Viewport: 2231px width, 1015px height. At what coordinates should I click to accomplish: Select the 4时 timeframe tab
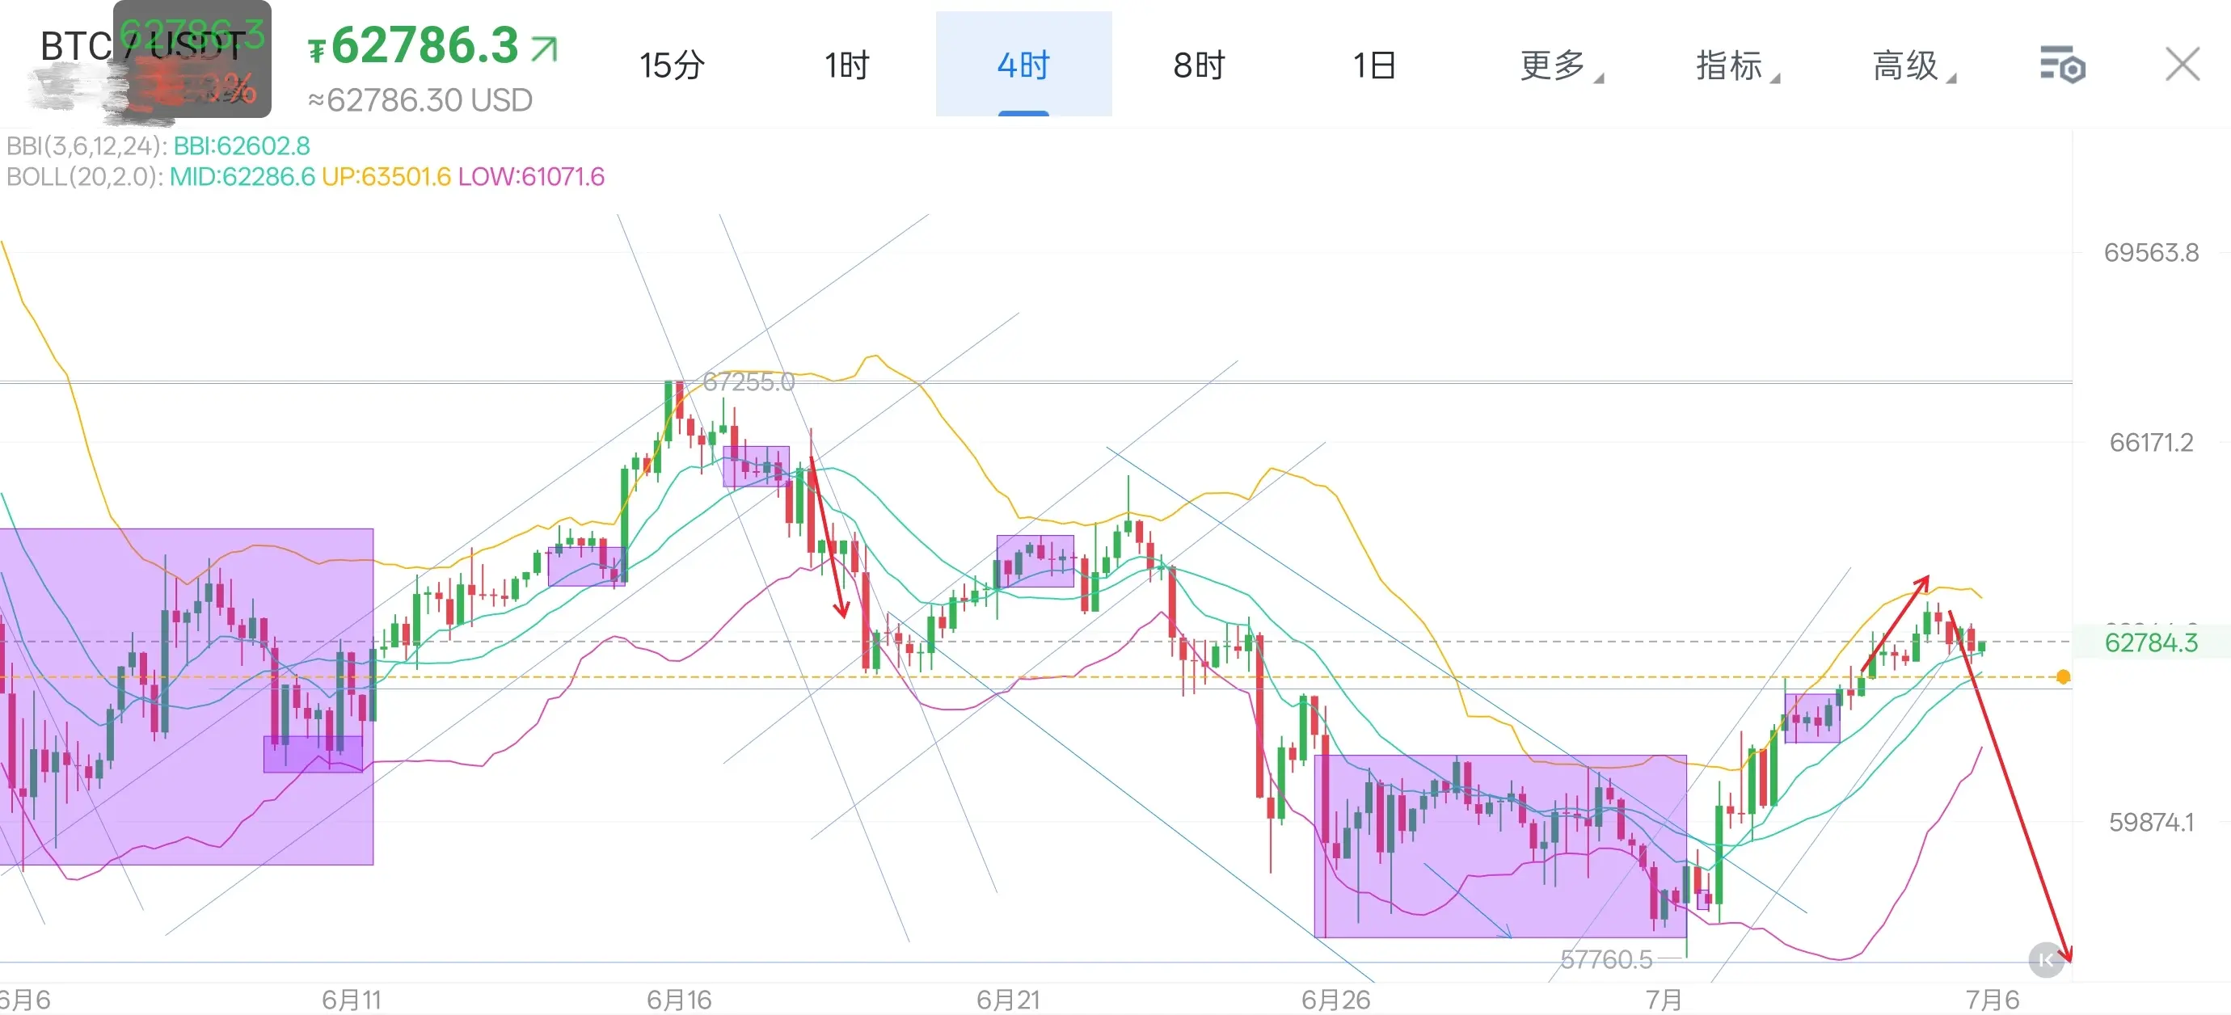[x=1023, y=65]
